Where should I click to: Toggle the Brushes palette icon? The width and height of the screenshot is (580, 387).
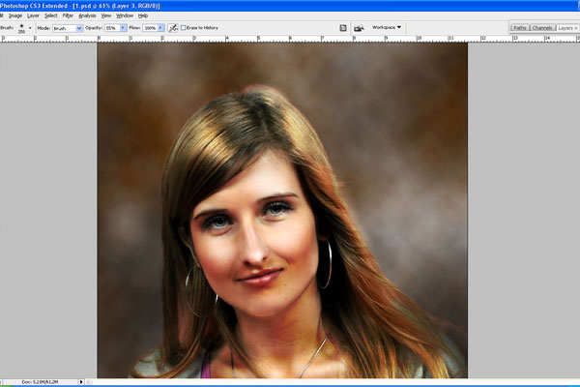pos(343,28)
